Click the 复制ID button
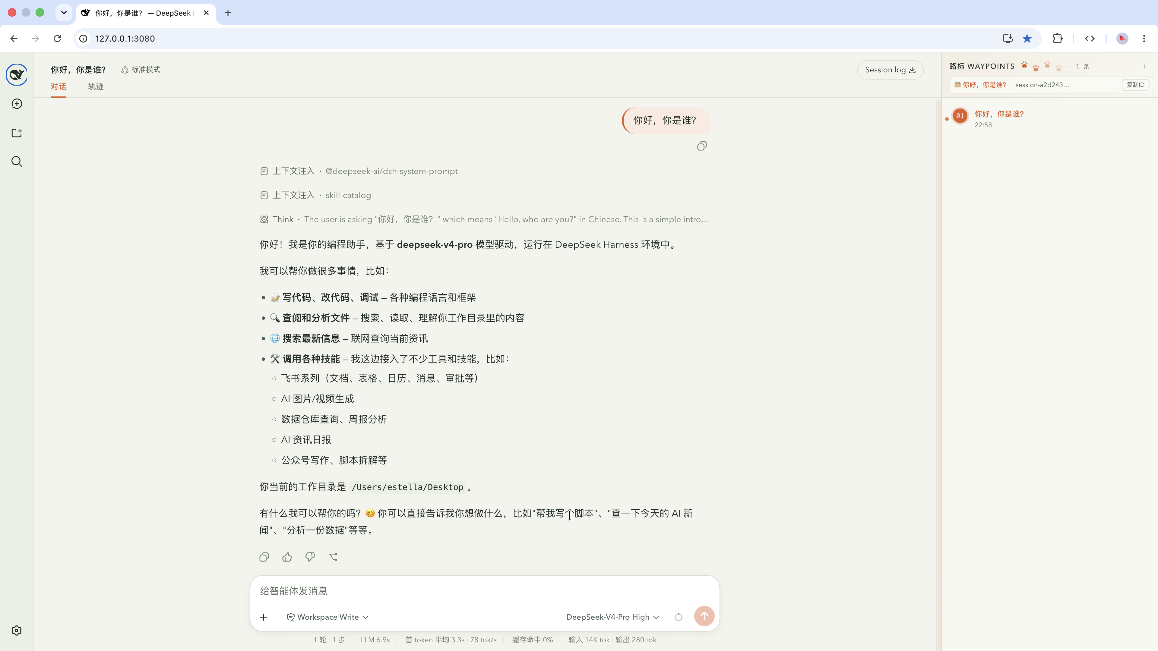This screenshot has width=1158, height=651. point(1135,85)
